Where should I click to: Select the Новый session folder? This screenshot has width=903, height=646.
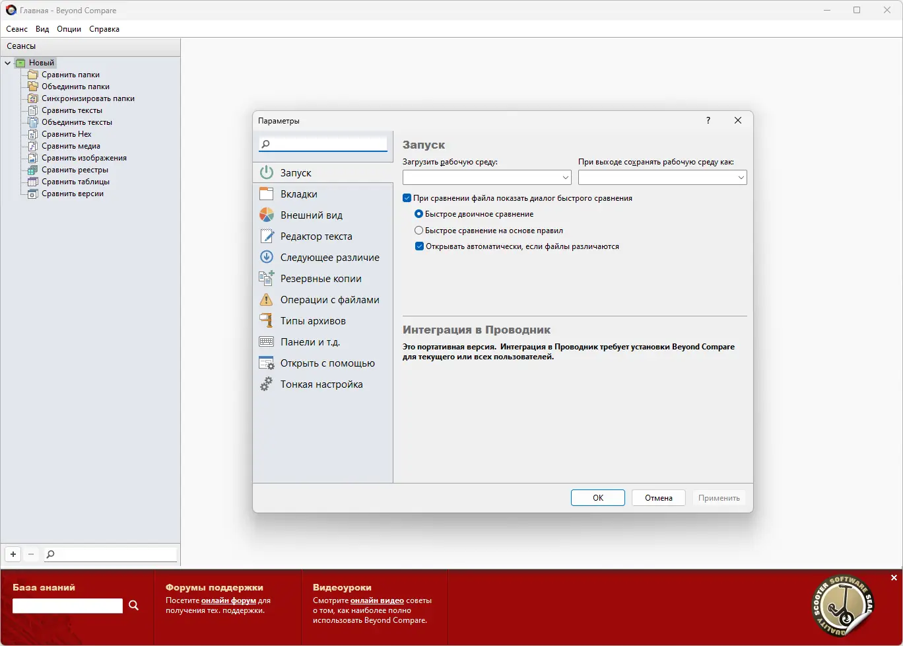coord(41,63)
